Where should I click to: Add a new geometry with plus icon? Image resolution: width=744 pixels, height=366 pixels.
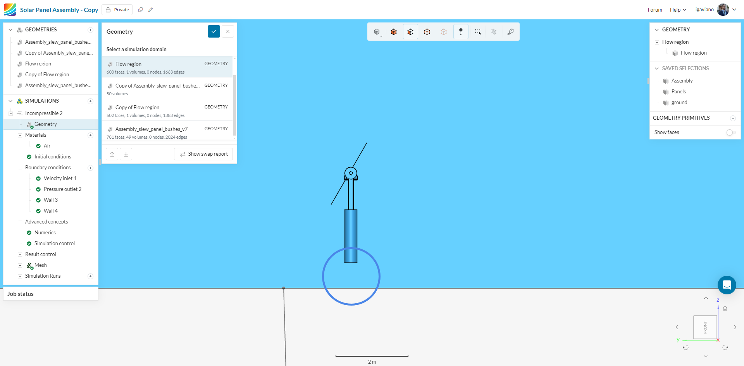(x=90, y=30)
